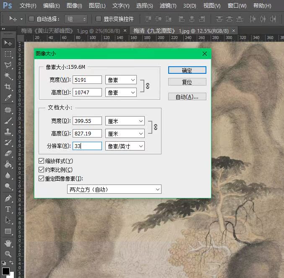Viewport: 284px width, 278px height.
Task: Toggle document size constrain link icon
Action: pos(156,127)
